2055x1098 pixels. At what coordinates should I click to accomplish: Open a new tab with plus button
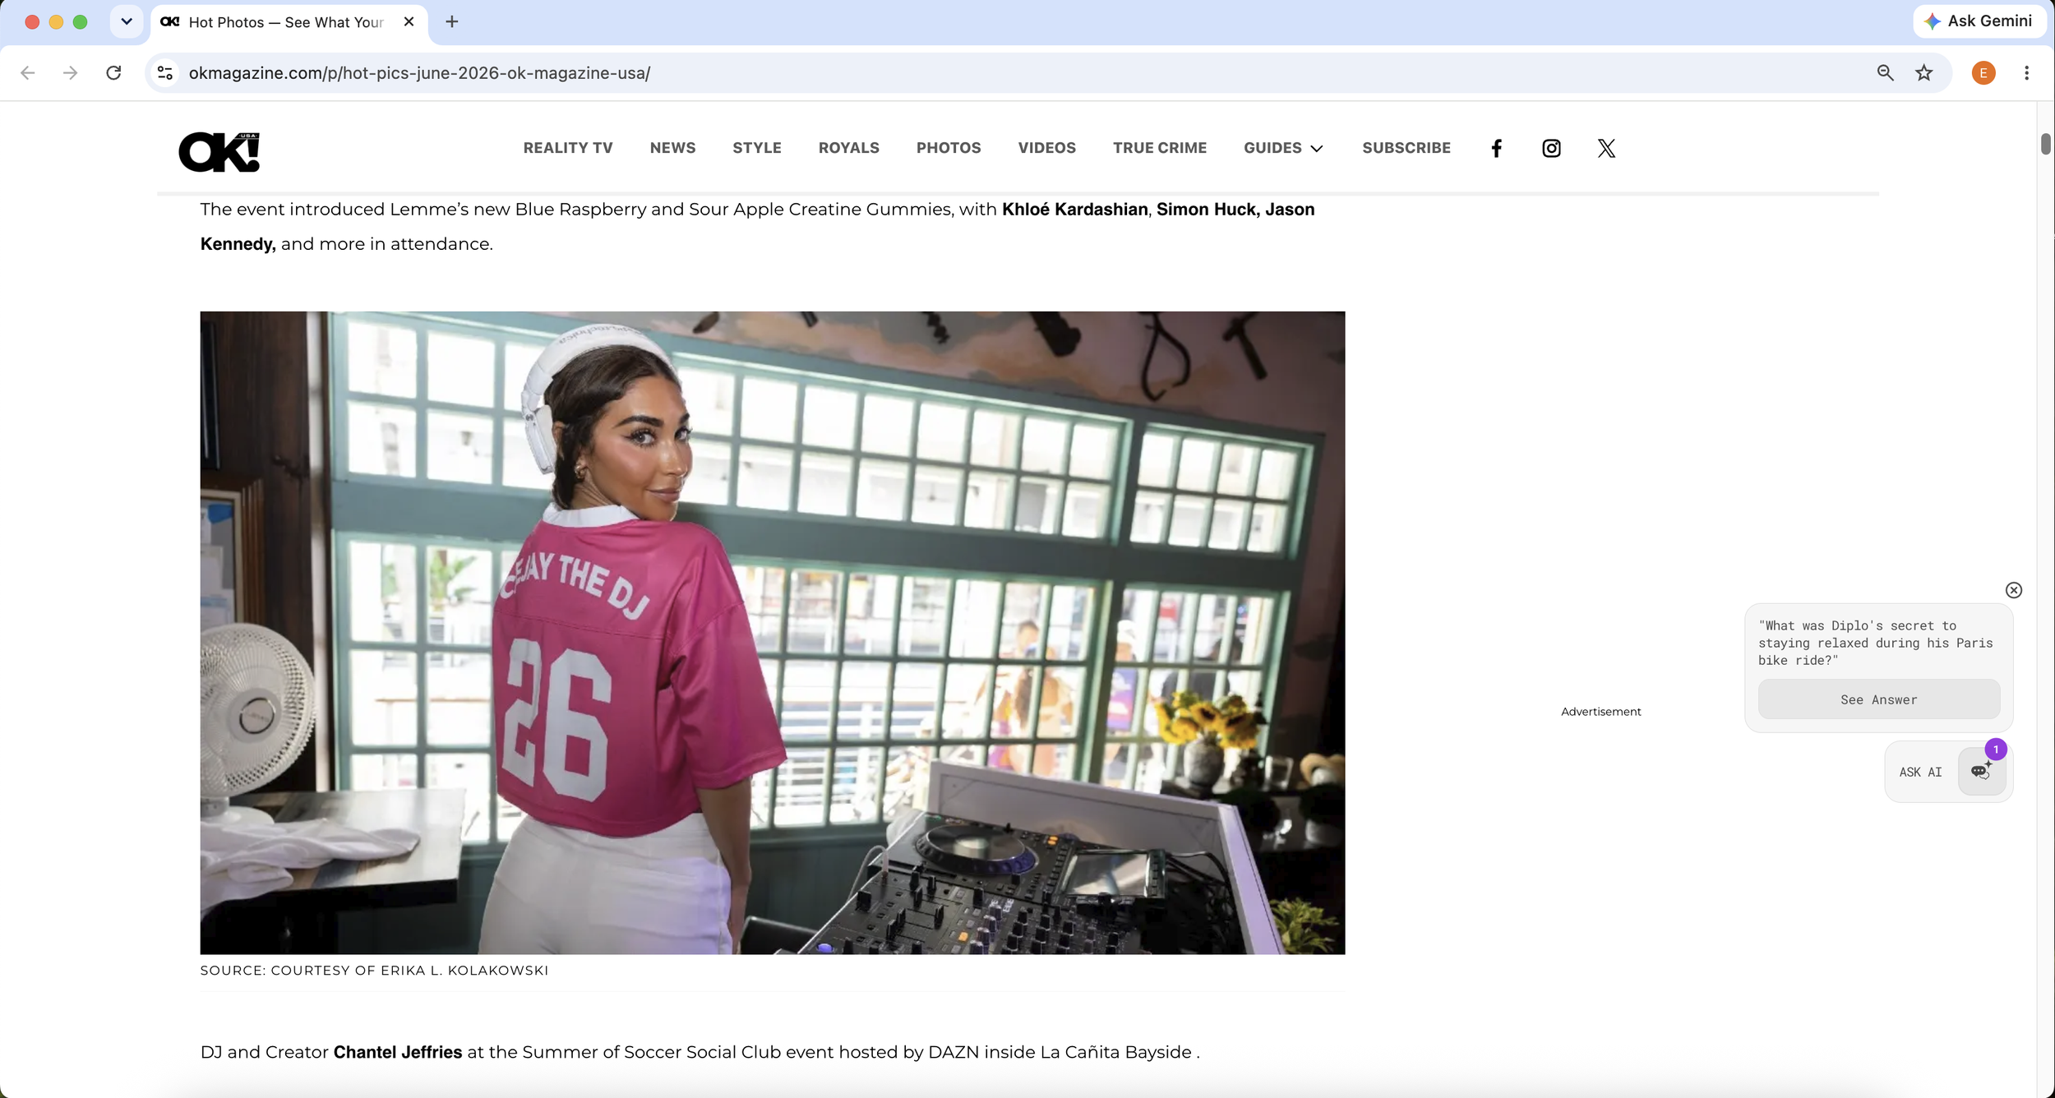[452, 22]
